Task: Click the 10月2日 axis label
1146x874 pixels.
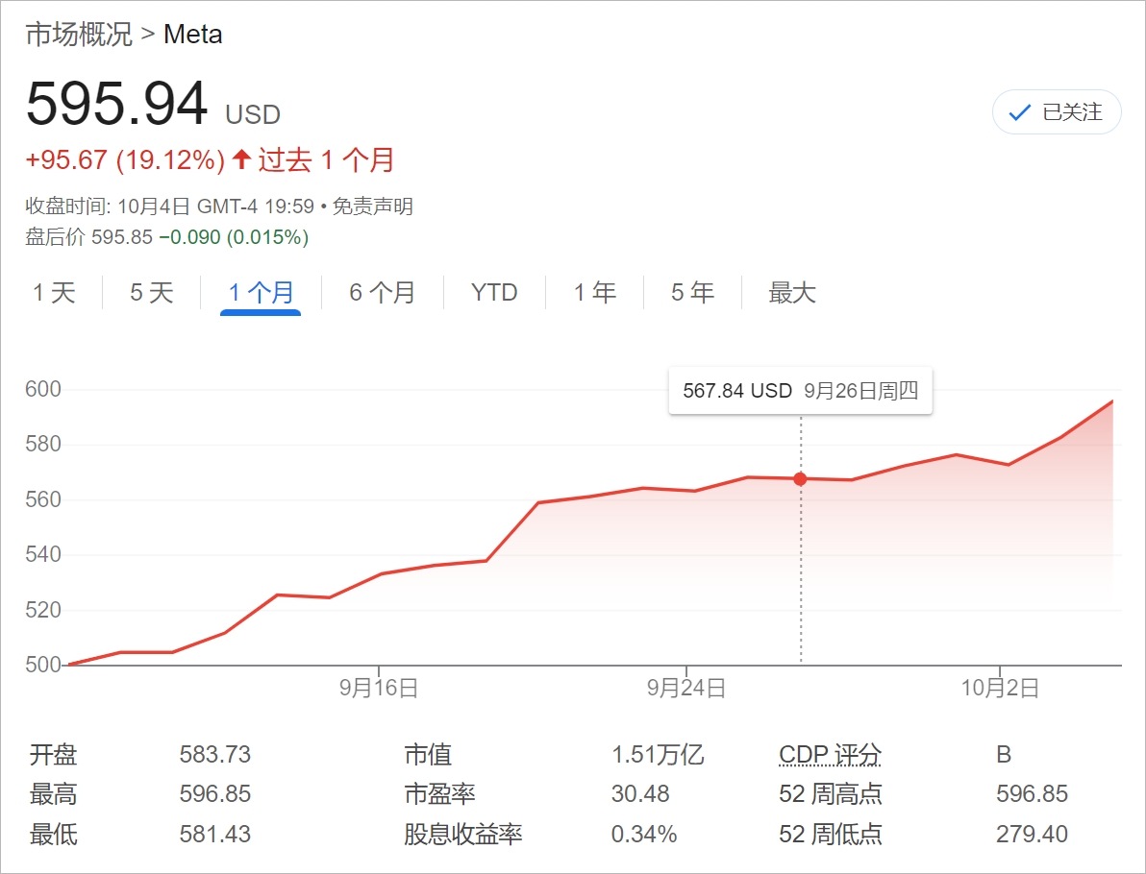Action: click(x=1000, y=688)
